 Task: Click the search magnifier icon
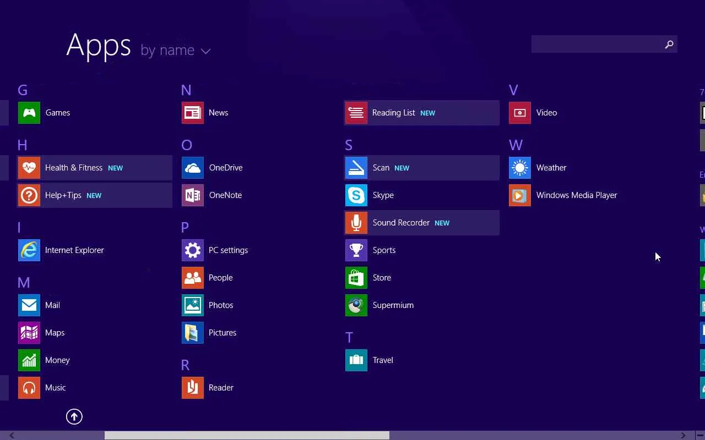coord(669,45)
